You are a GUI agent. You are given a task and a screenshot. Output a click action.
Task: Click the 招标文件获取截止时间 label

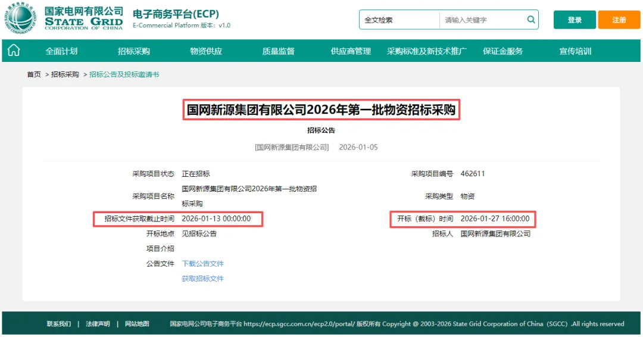[x=139, y=219]
